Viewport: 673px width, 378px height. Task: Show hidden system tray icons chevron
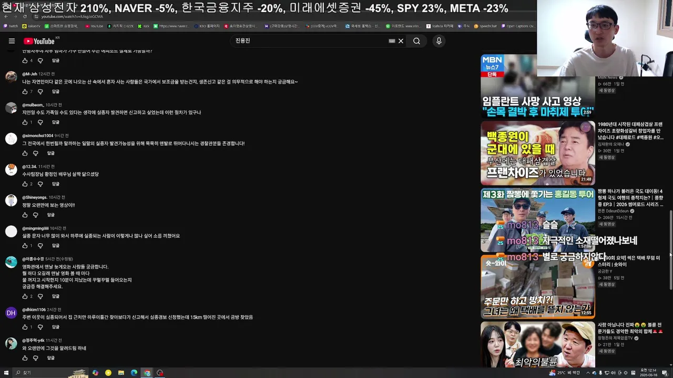[588, 373]
